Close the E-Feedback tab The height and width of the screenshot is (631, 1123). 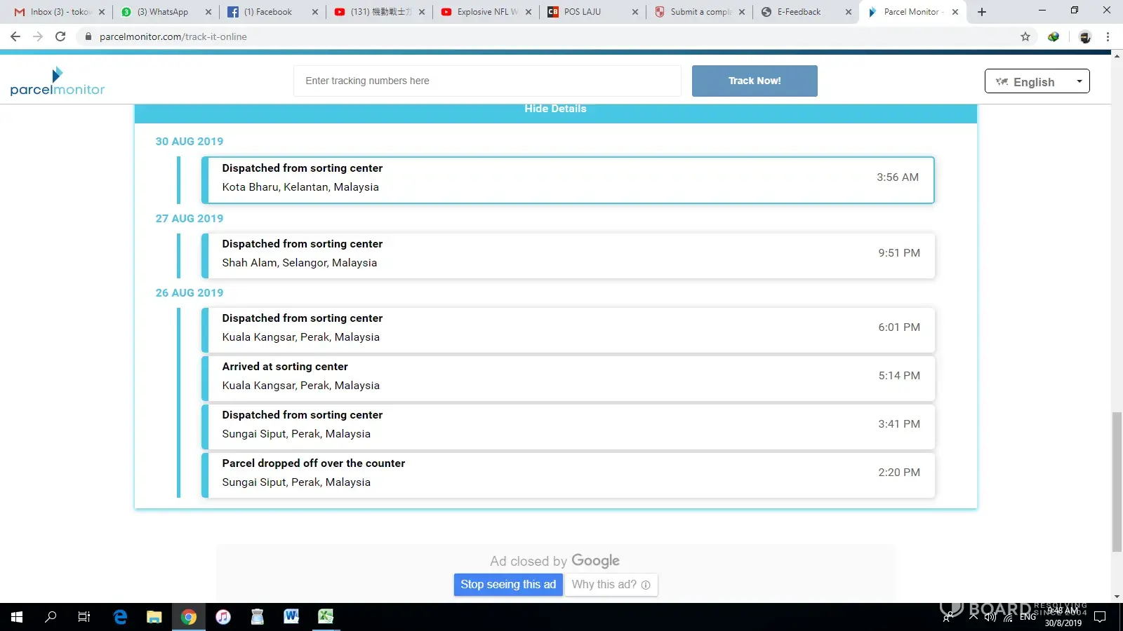pyautogui.click(x=849, y=12)
